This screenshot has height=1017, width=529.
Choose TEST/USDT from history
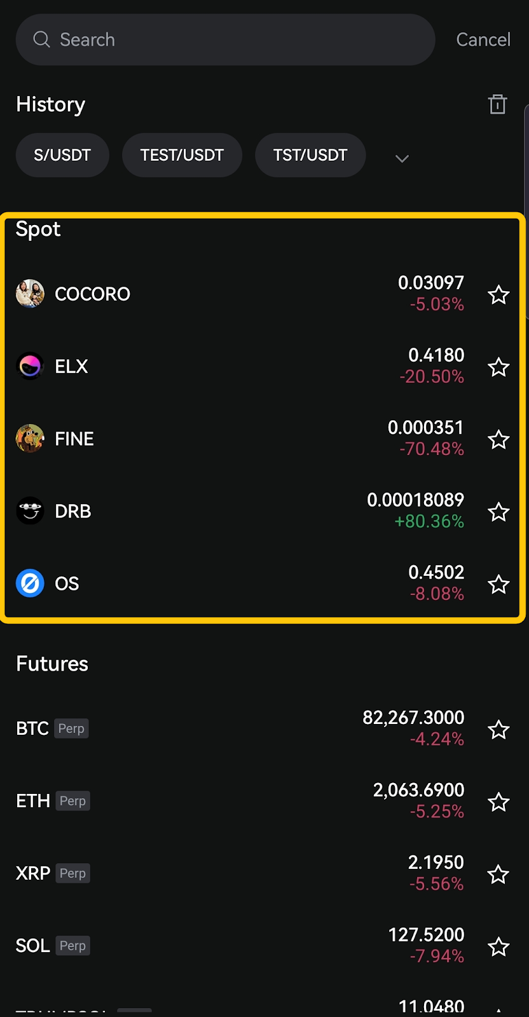pyautogui.click(x=182, y=155)
